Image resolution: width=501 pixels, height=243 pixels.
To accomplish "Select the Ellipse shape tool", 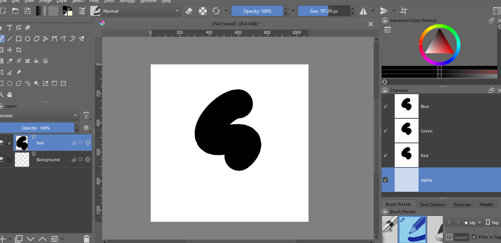I will [28, 39].
